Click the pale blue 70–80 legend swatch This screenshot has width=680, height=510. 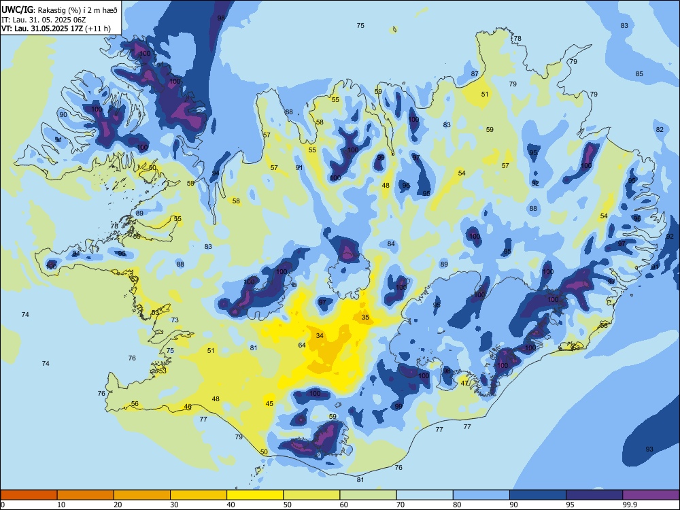click(x=425, y=495)
